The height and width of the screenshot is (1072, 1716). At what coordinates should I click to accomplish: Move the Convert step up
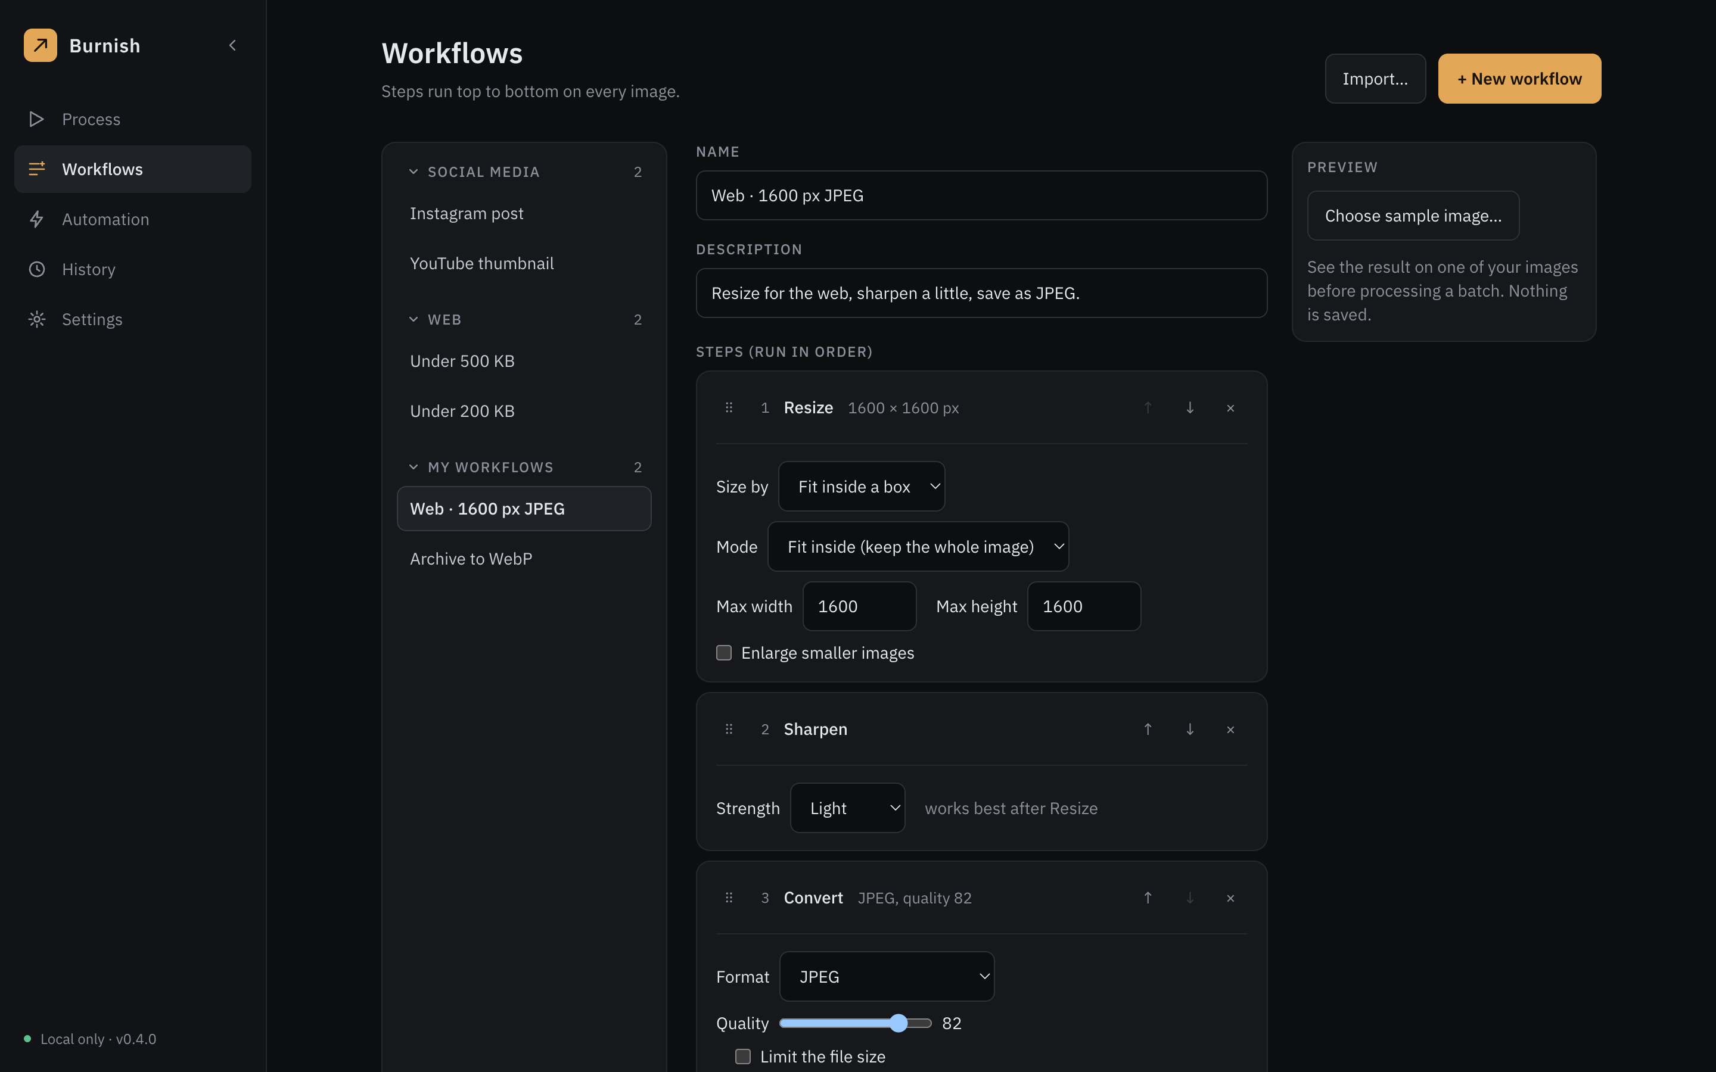click(1148, 898)
